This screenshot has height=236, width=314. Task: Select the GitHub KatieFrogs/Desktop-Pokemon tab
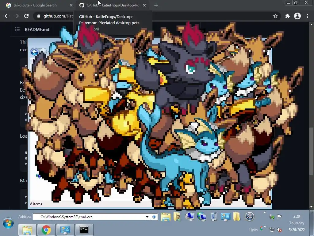tap(113, 6)
